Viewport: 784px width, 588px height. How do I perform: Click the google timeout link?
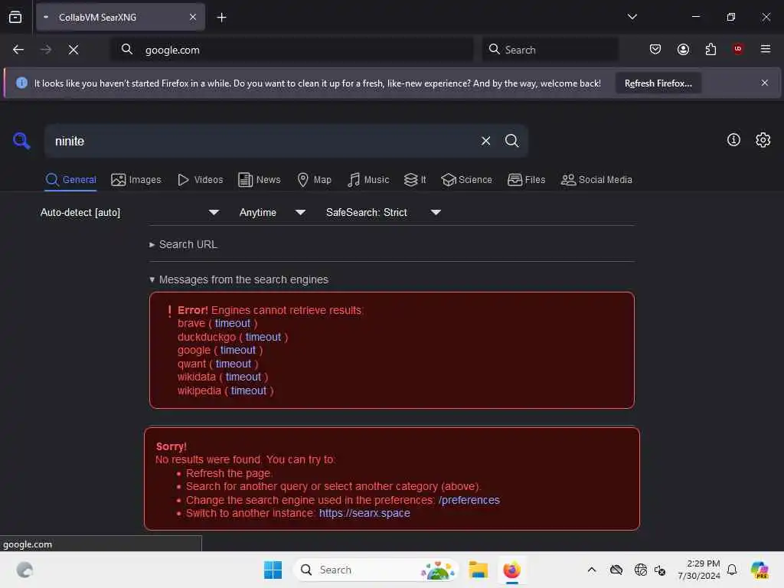(238, 350)
